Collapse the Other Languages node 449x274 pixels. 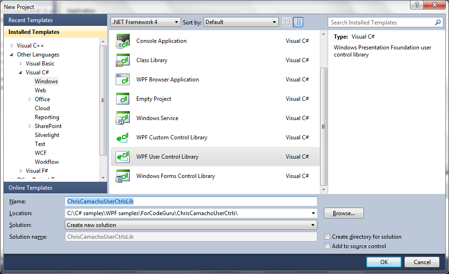[x=12, y=55]
